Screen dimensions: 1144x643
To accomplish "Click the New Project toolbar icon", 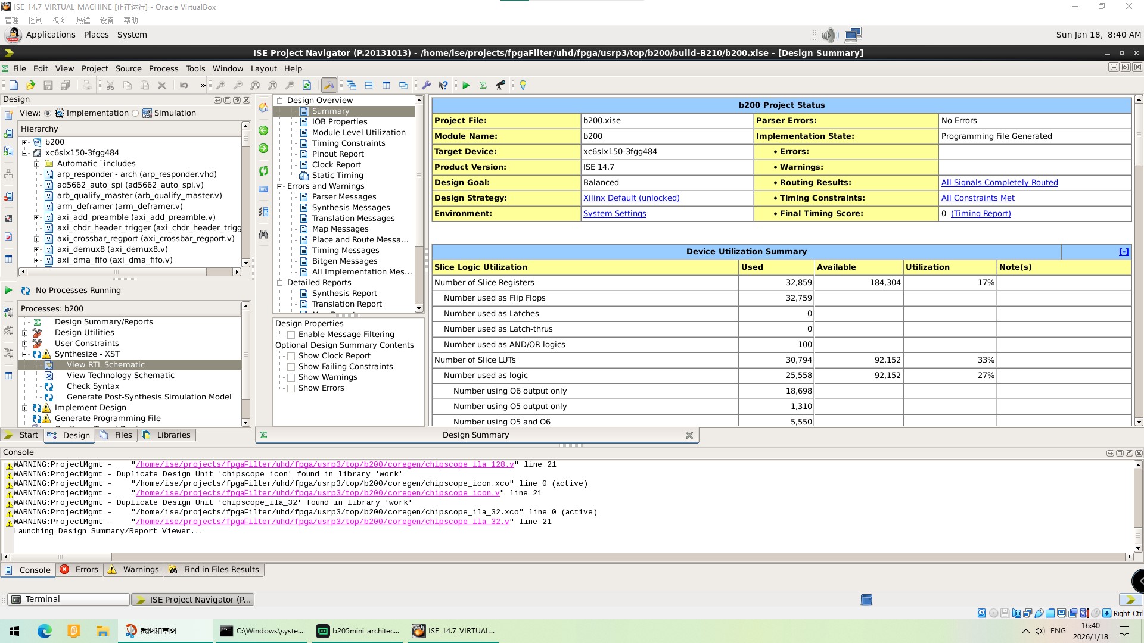I will pos(14,85).
